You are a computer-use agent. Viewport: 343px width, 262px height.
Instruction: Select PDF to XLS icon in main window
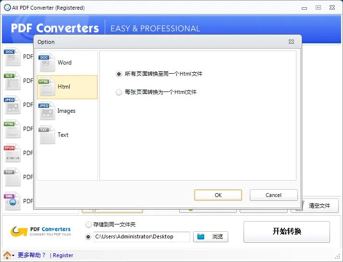pyautogui.click(x=12, y=81)
